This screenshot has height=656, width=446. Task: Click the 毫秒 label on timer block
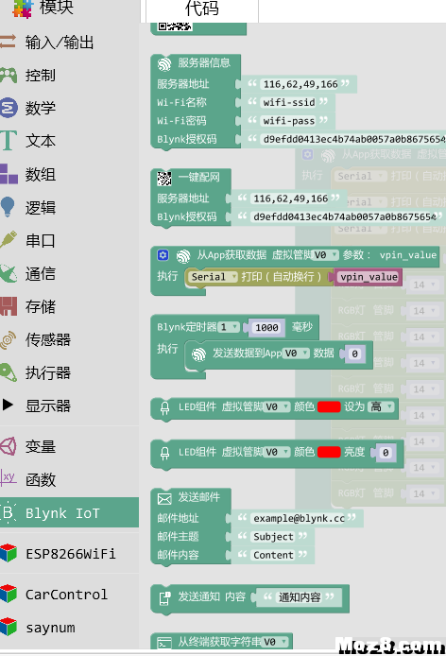point(301,327)
